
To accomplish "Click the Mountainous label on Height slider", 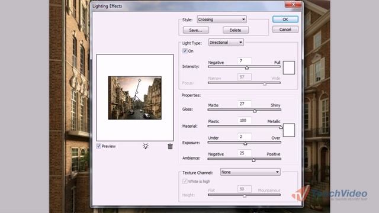I will [x=269, y=191].
